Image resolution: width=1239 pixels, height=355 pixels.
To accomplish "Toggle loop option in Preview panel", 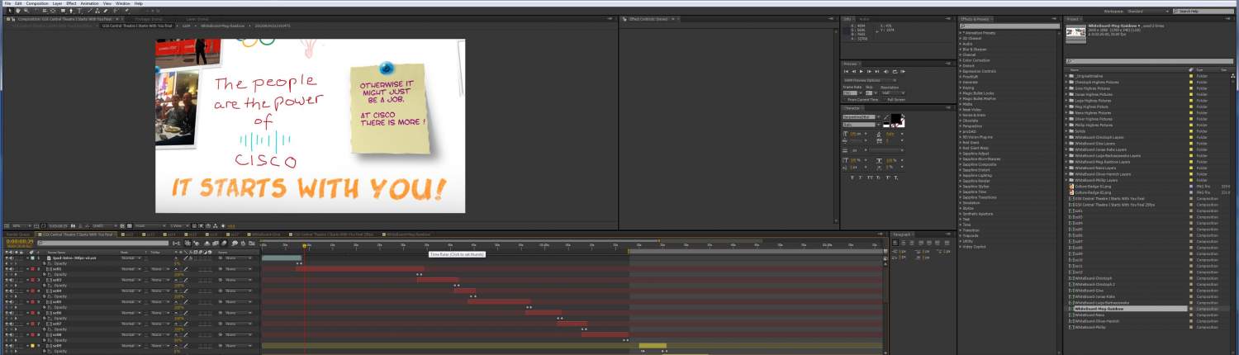I will pyautogui.click(x=895, y=72).
